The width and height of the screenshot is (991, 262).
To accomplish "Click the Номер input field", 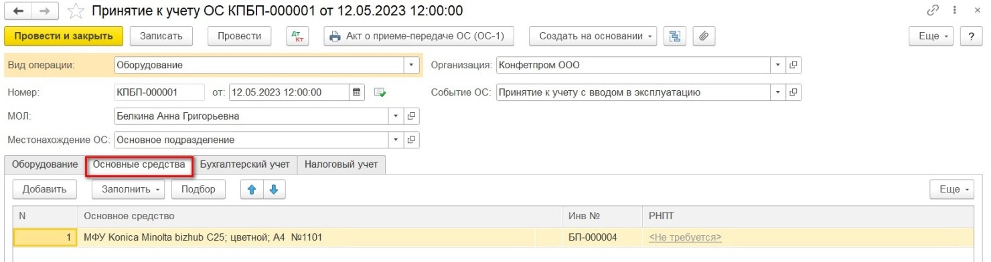I will (159, 92).
